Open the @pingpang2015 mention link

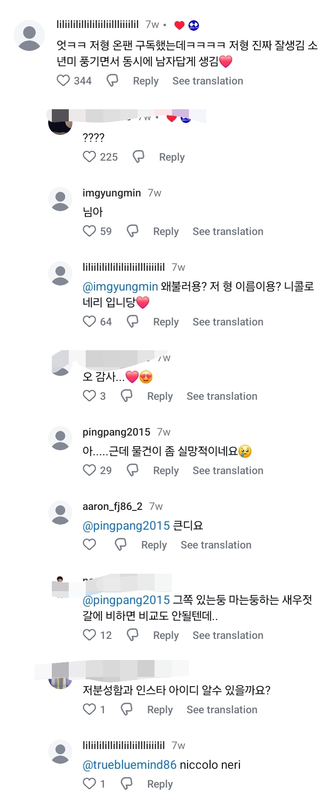[x=124, y=525]
